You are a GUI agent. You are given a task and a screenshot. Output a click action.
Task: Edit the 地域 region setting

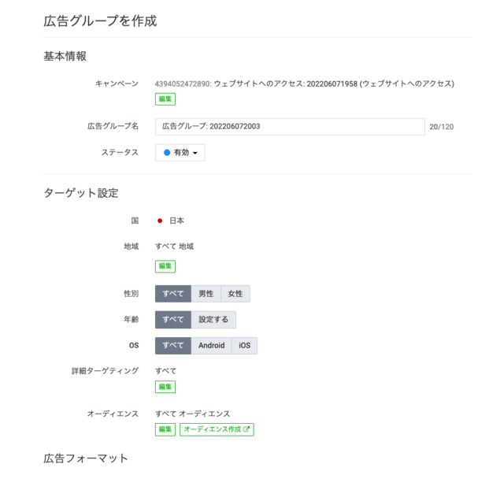pos(165,266)
